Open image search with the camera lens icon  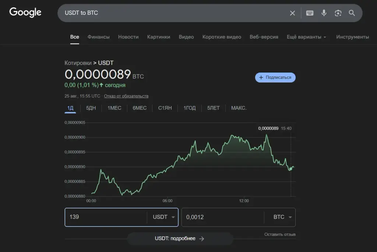click(x=338, y=13)
